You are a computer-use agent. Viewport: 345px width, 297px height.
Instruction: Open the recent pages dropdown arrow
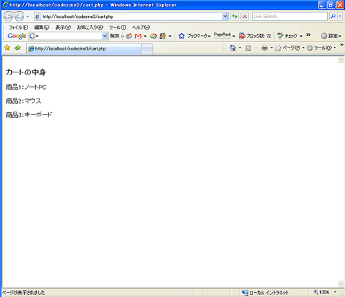pyautogui.click(x=28, y=17)
